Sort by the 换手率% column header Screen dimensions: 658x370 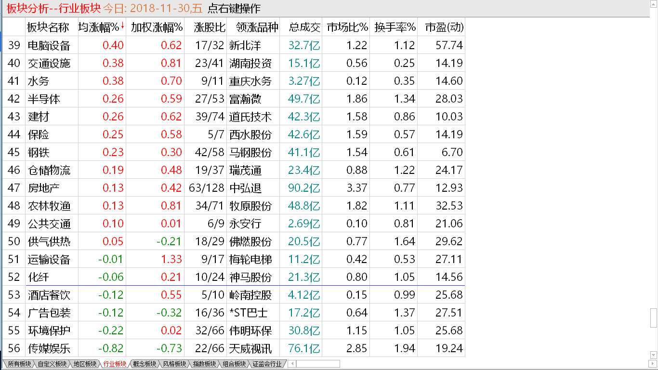[395, 27]
